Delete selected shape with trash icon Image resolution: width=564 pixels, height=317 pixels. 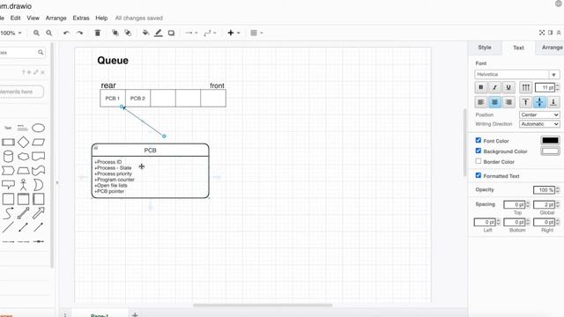click(98, 33)
